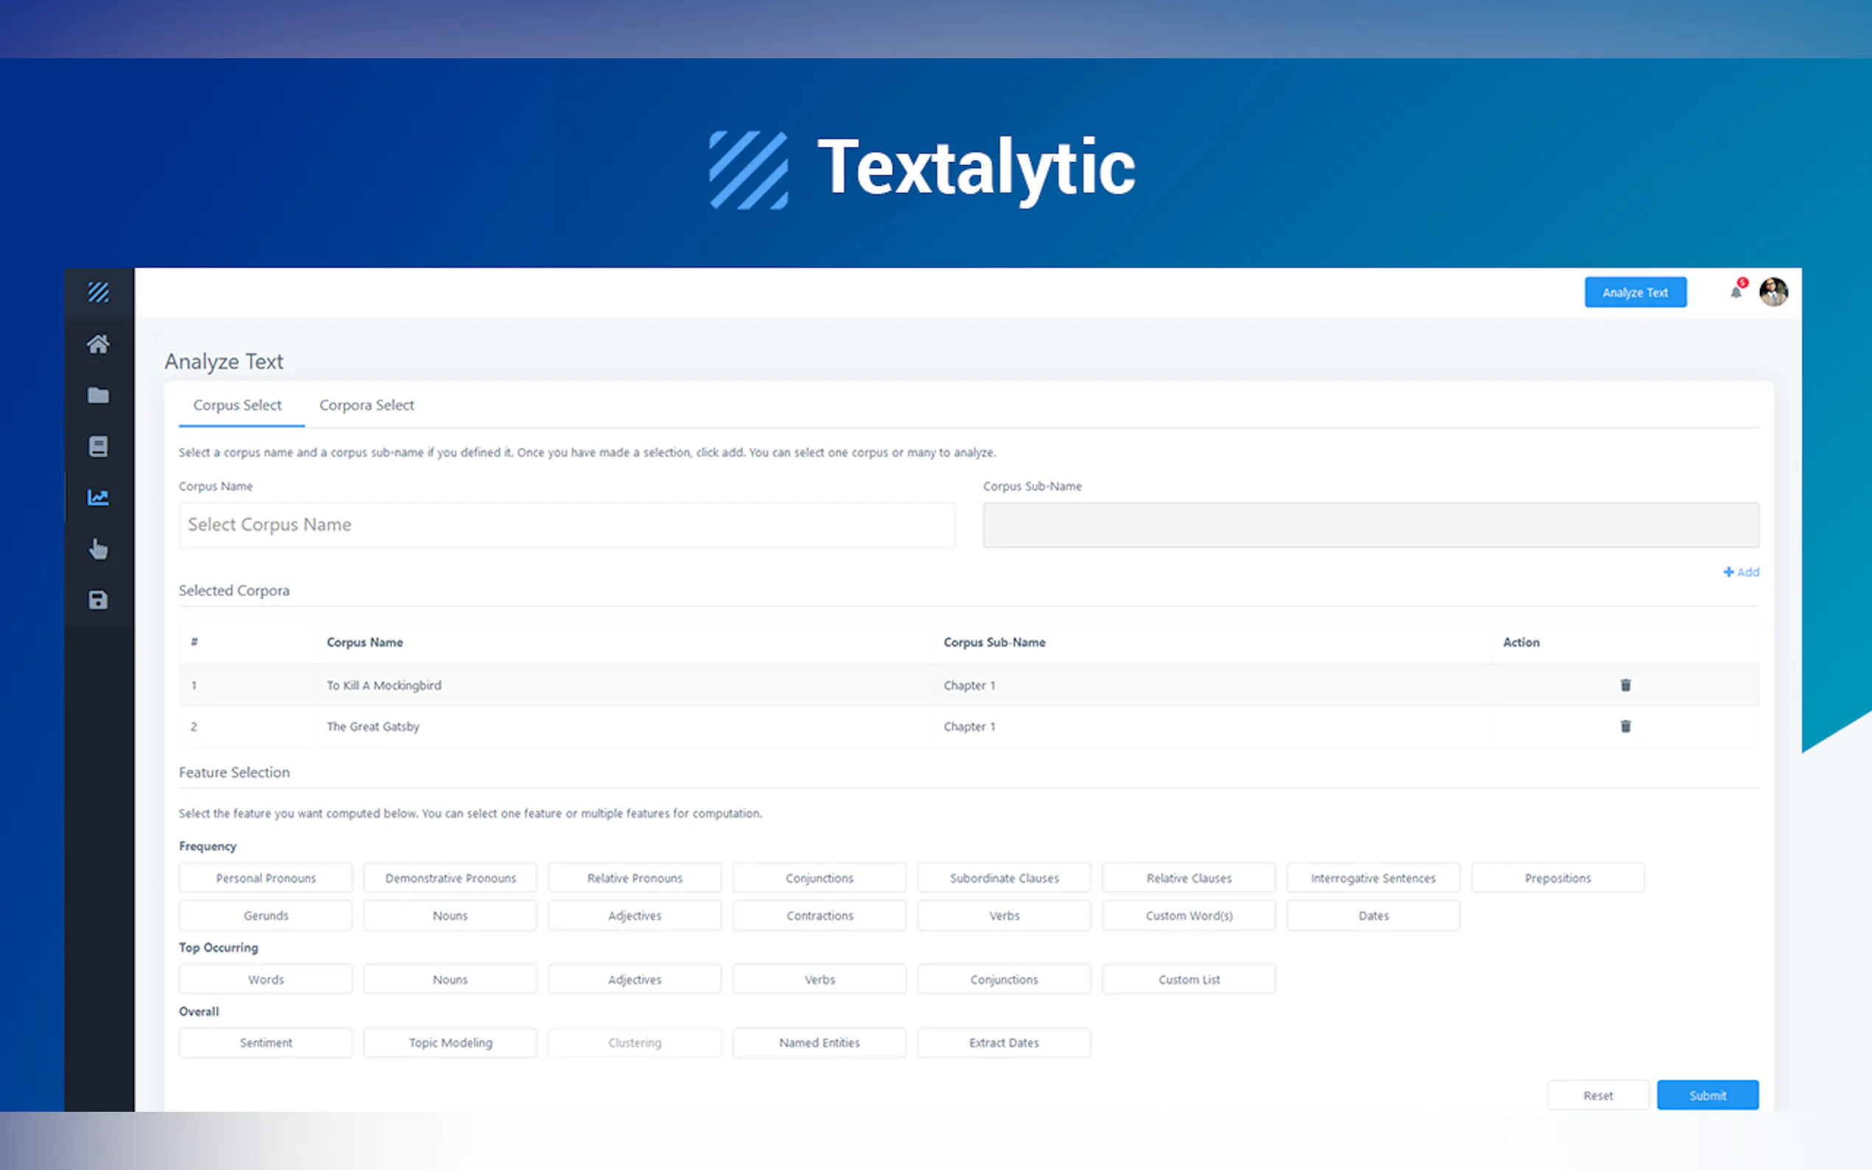Switch to the Corpora Select tab
The height and width of the screenshot is (1170, 1872).
click(366, 404)
